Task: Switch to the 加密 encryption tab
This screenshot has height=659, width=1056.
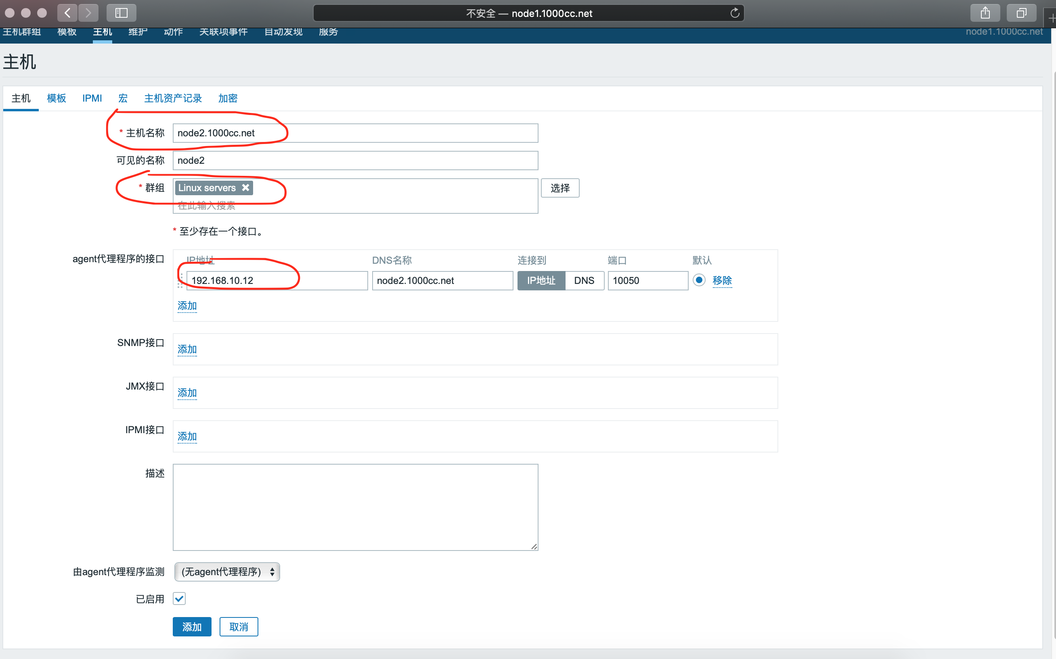Action: (x=228, y=98)
